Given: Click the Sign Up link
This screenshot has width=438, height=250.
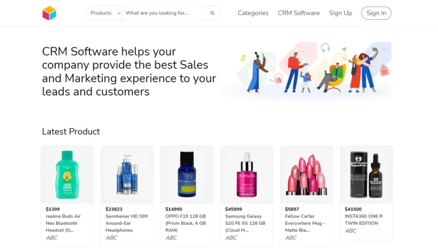Looking at the screenshot, I should (340, 13).
